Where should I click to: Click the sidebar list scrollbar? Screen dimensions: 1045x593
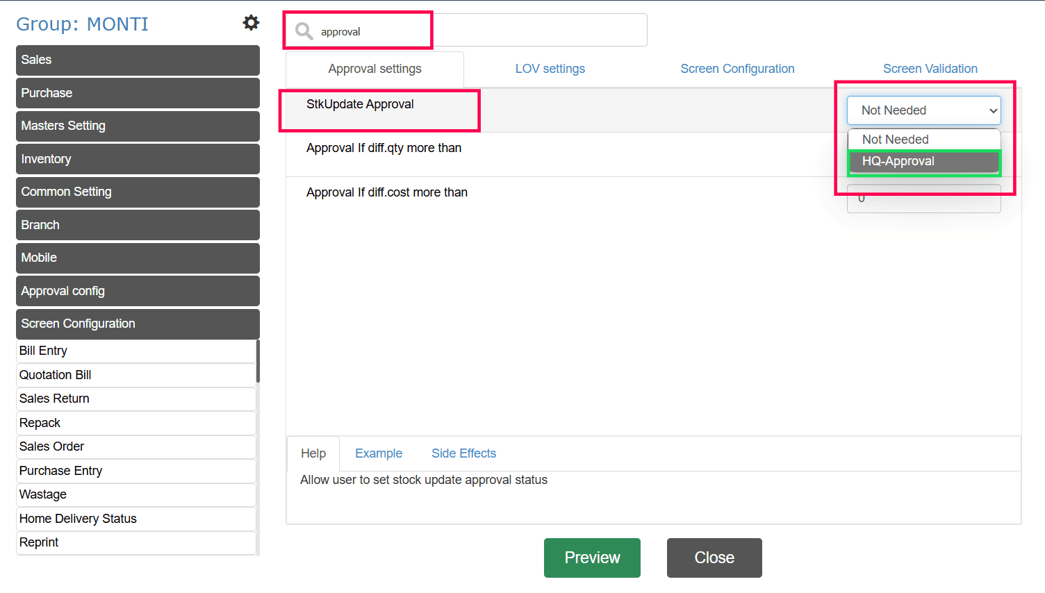tap(258, 361)
